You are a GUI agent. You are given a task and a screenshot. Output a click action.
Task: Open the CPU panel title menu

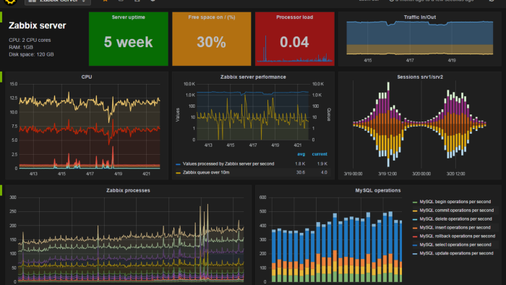[x=87, y=77]
